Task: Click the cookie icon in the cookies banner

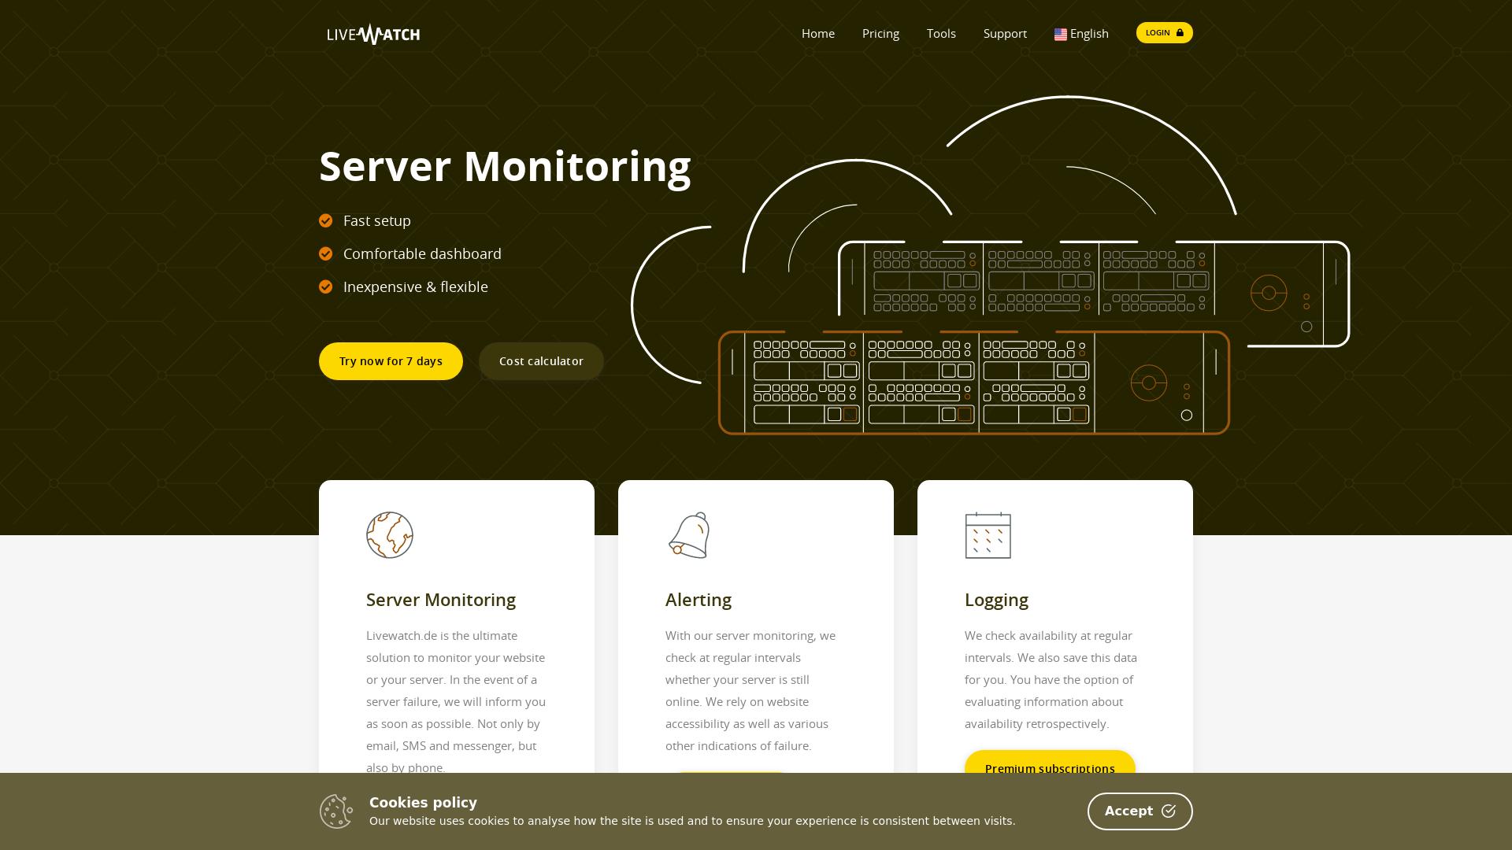Action: coord(336,811)
